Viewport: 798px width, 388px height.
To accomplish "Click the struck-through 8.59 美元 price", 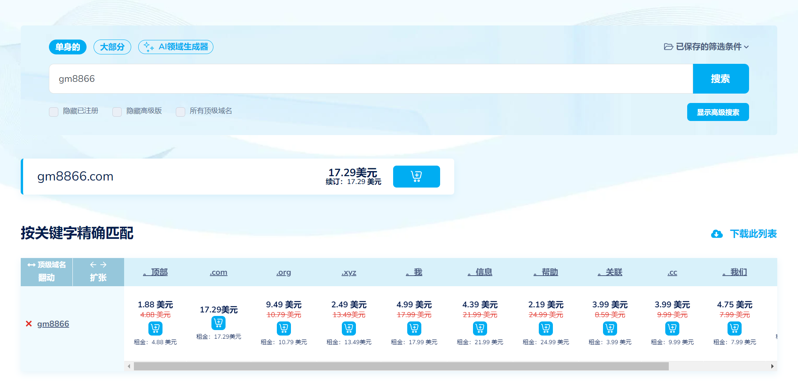I will click(610, 315).
